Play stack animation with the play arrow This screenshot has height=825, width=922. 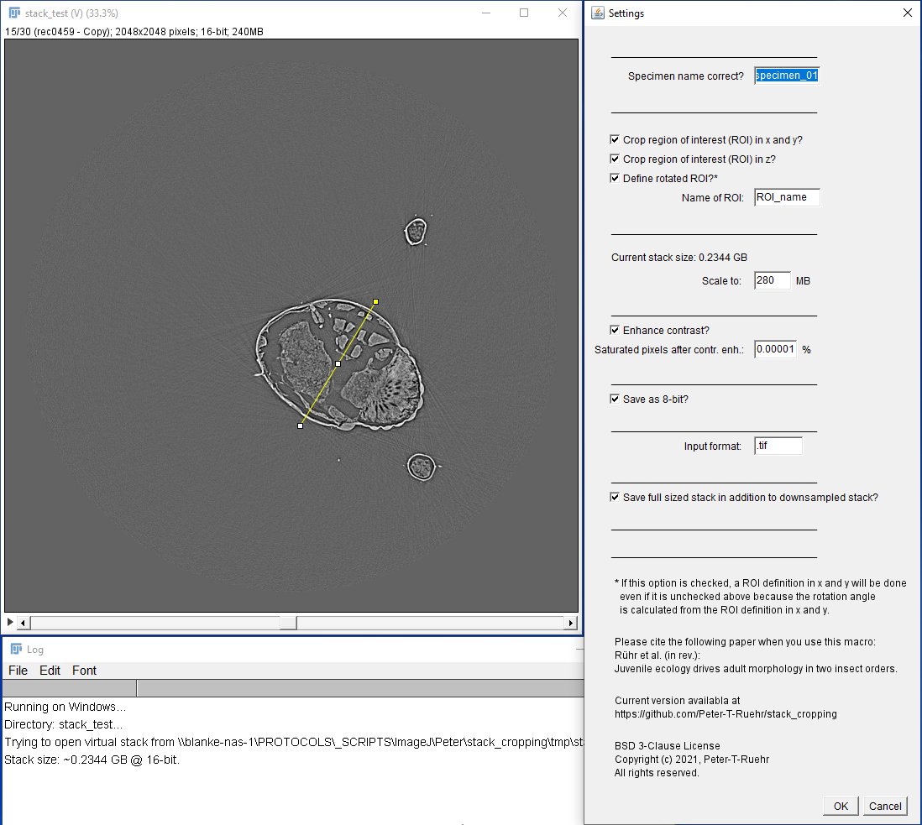click(x=10, y=622)
